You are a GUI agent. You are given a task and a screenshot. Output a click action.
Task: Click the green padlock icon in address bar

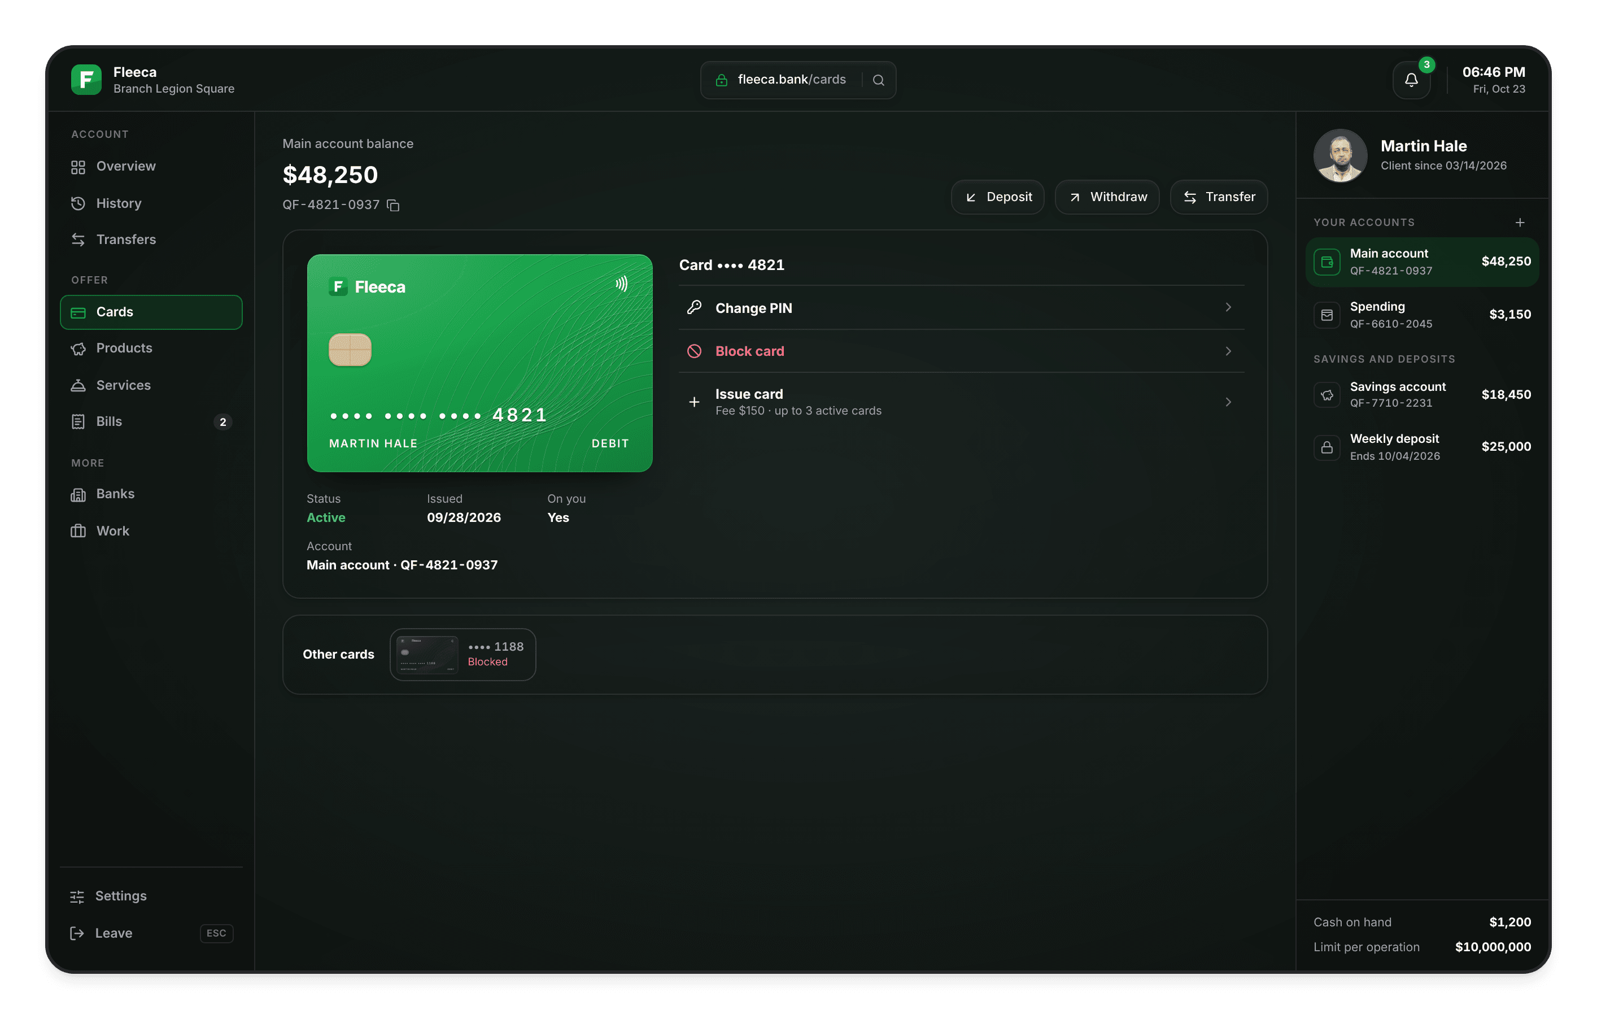pyautogui.click(x=722, y=80)
